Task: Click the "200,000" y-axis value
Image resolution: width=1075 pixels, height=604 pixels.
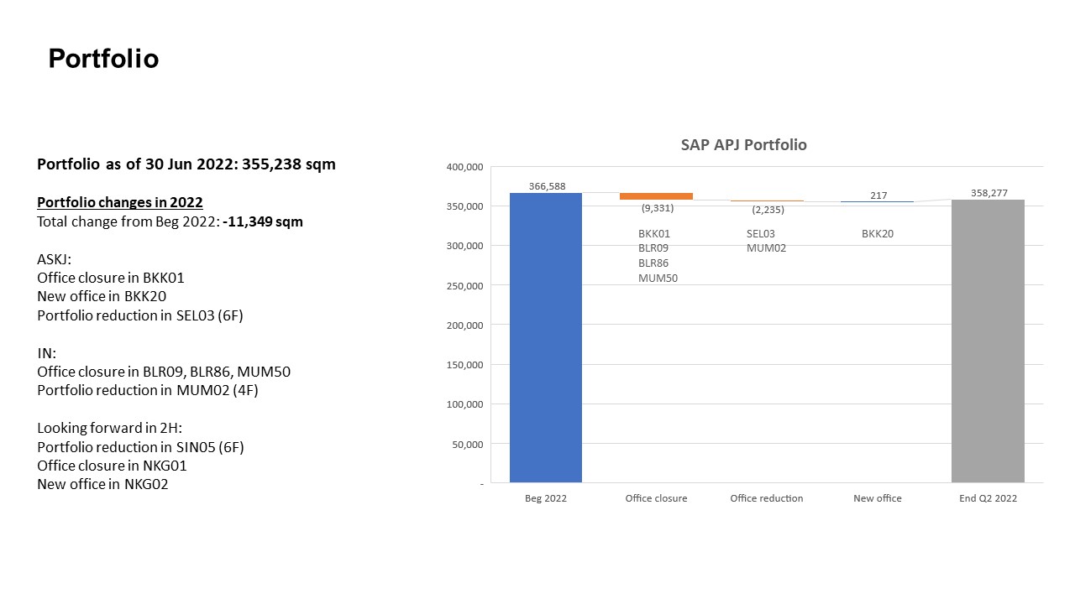Action: point(464,325)
